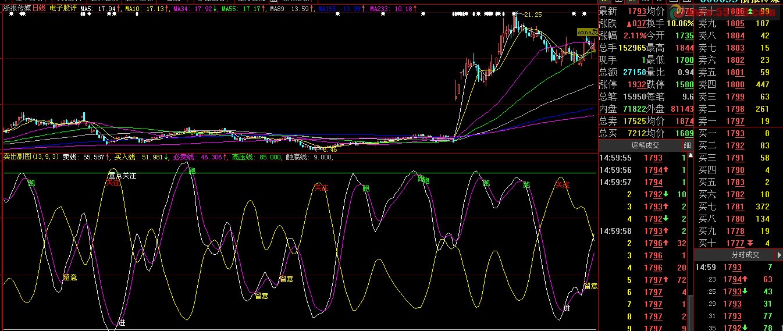Click the 6.46 low price marker
This screenshot has height=331, width=783.
tap(329, 149)
